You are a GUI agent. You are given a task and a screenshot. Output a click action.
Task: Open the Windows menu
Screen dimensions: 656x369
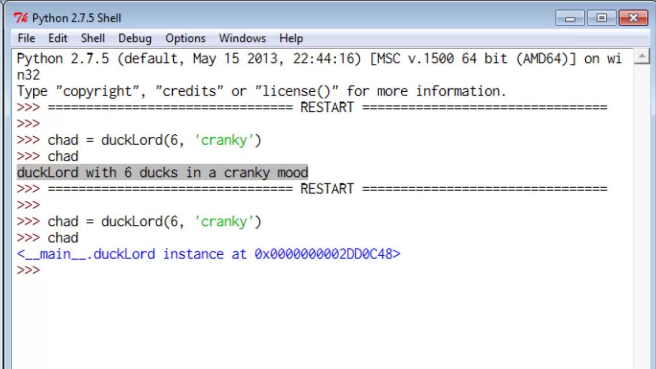point(242,38)
